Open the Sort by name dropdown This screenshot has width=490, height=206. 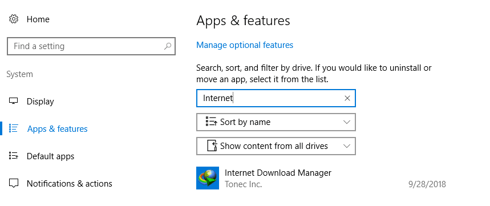276,122
